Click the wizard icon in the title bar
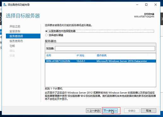Viewport: 163px width, 117px height. (x=5, y=5)
